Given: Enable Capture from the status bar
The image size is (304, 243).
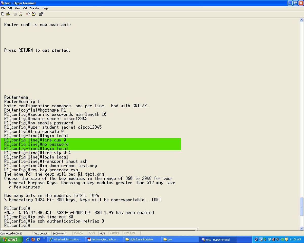Looking at the screenshot, I should coord(115,233).
